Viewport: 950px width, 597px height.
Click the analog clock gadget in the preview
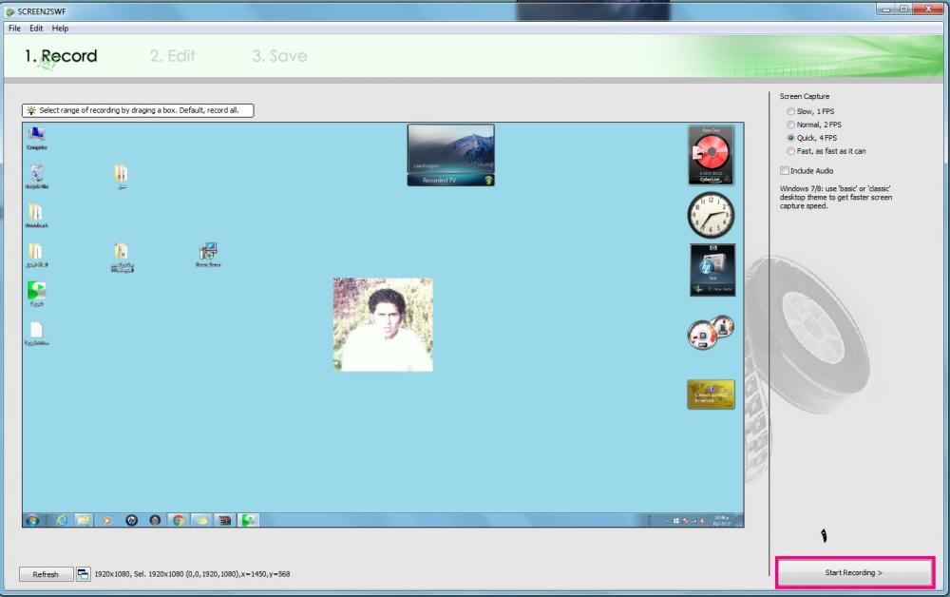coord(711,215)
